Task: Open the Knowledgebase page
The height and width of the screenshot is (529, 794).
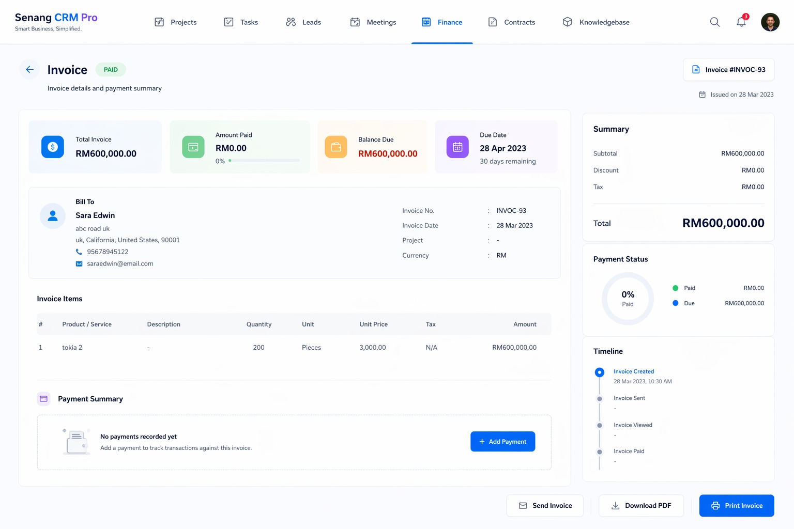Action: point(596,22)
